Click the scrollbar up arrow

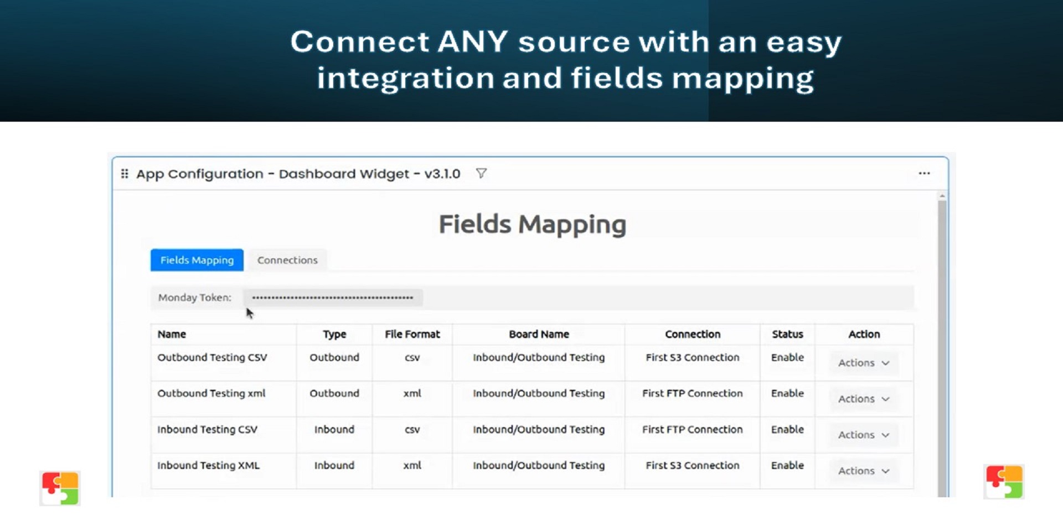[x=942, y=196]
